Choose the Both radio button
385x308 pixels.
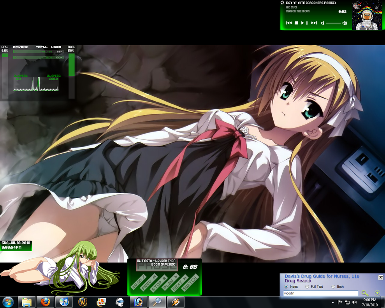333,287
